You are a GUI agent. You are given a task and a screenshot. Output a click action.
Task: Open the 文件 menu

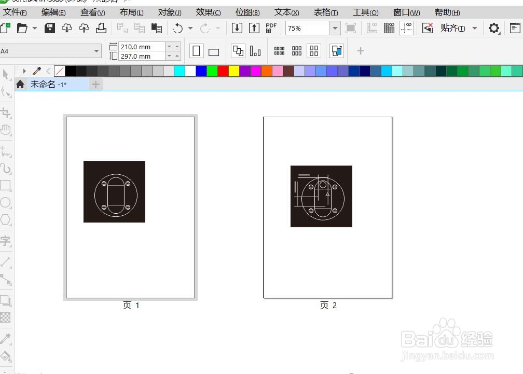pyautogui.click(x=15, y=12)
